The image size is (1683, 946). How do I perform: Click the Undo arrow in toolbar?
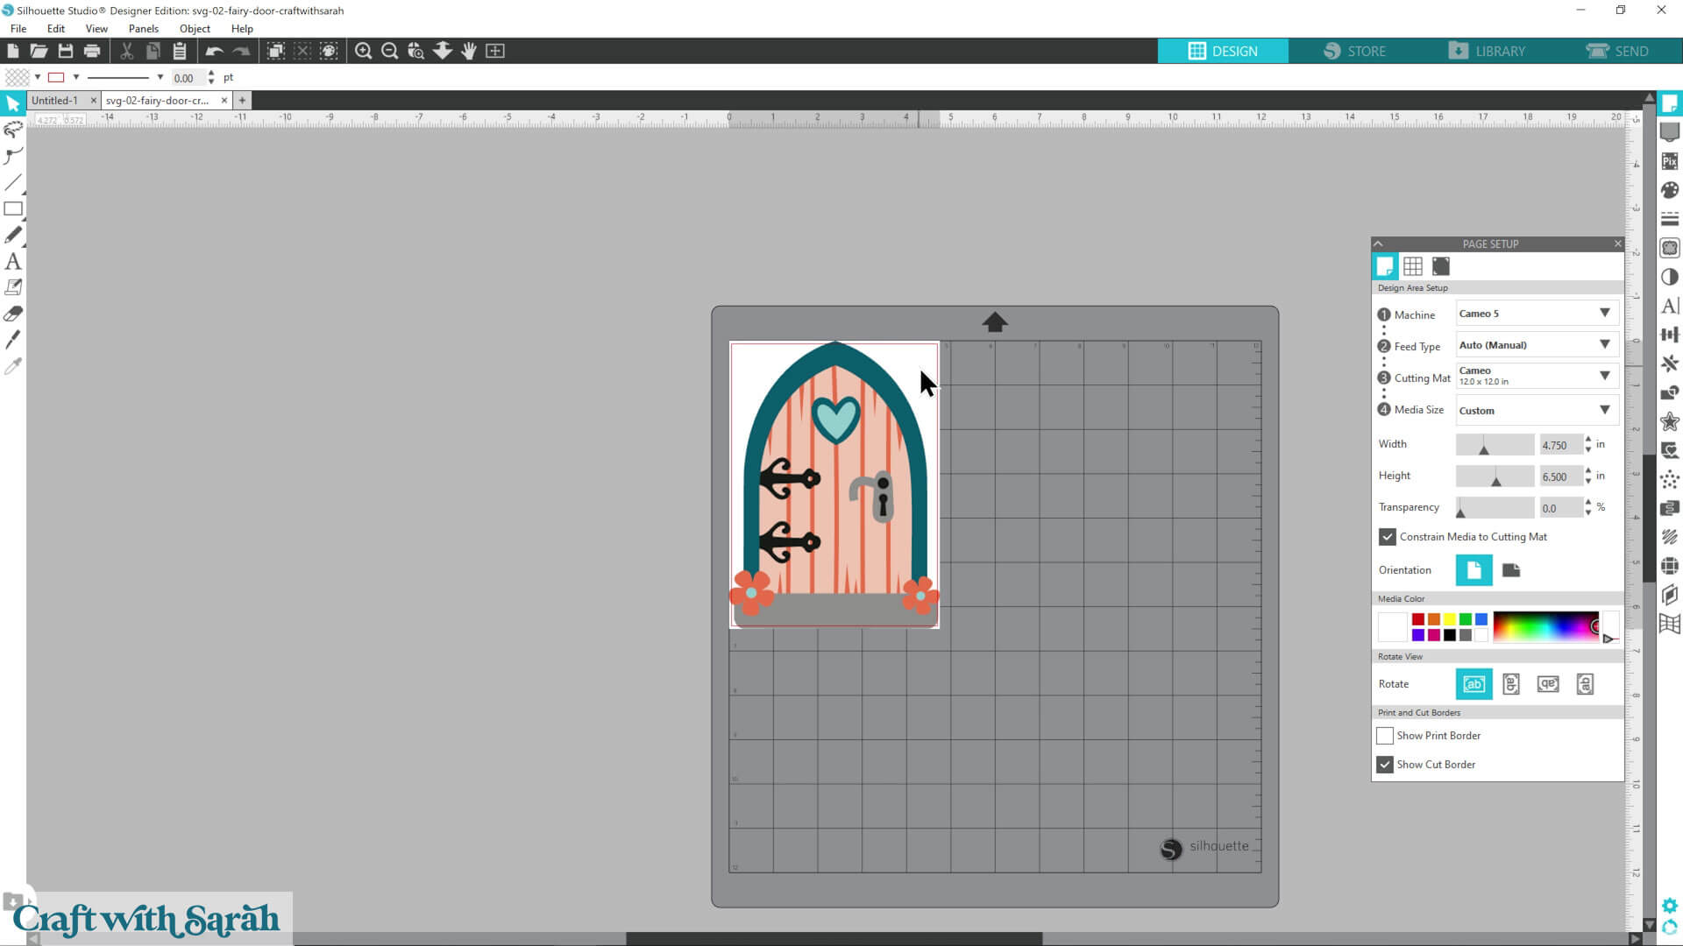tap(214, 51)
